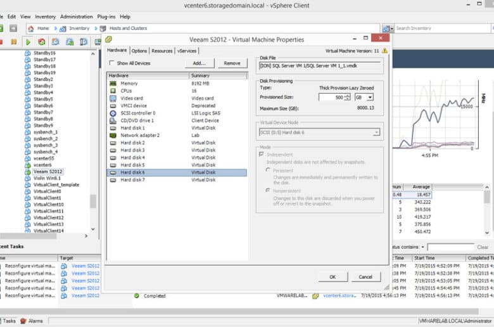This screenshot has width=494, height=327.
Task: Select VMCI device in hardware list
Action: (x=177, y=106)
